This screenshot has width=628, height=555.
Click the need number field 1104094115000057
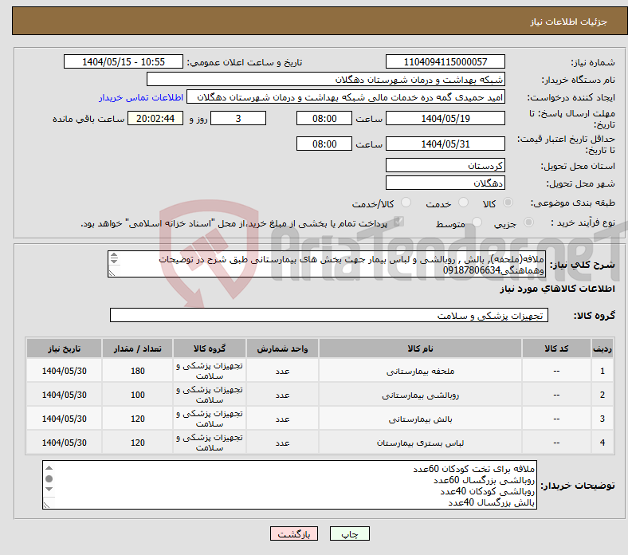[445, 61]
